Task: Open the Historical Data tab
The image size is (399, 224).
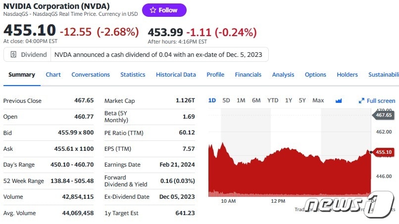Action: 176,75
